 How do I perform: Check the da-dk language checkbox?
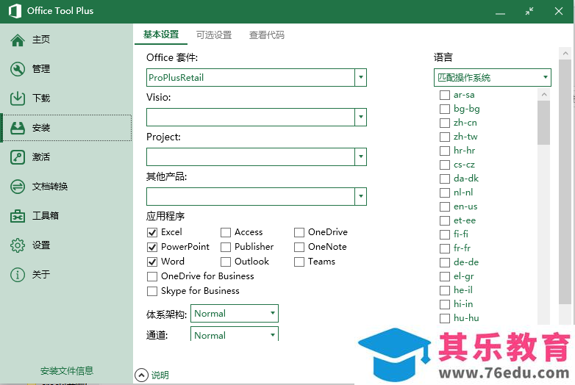coord(444,179)
